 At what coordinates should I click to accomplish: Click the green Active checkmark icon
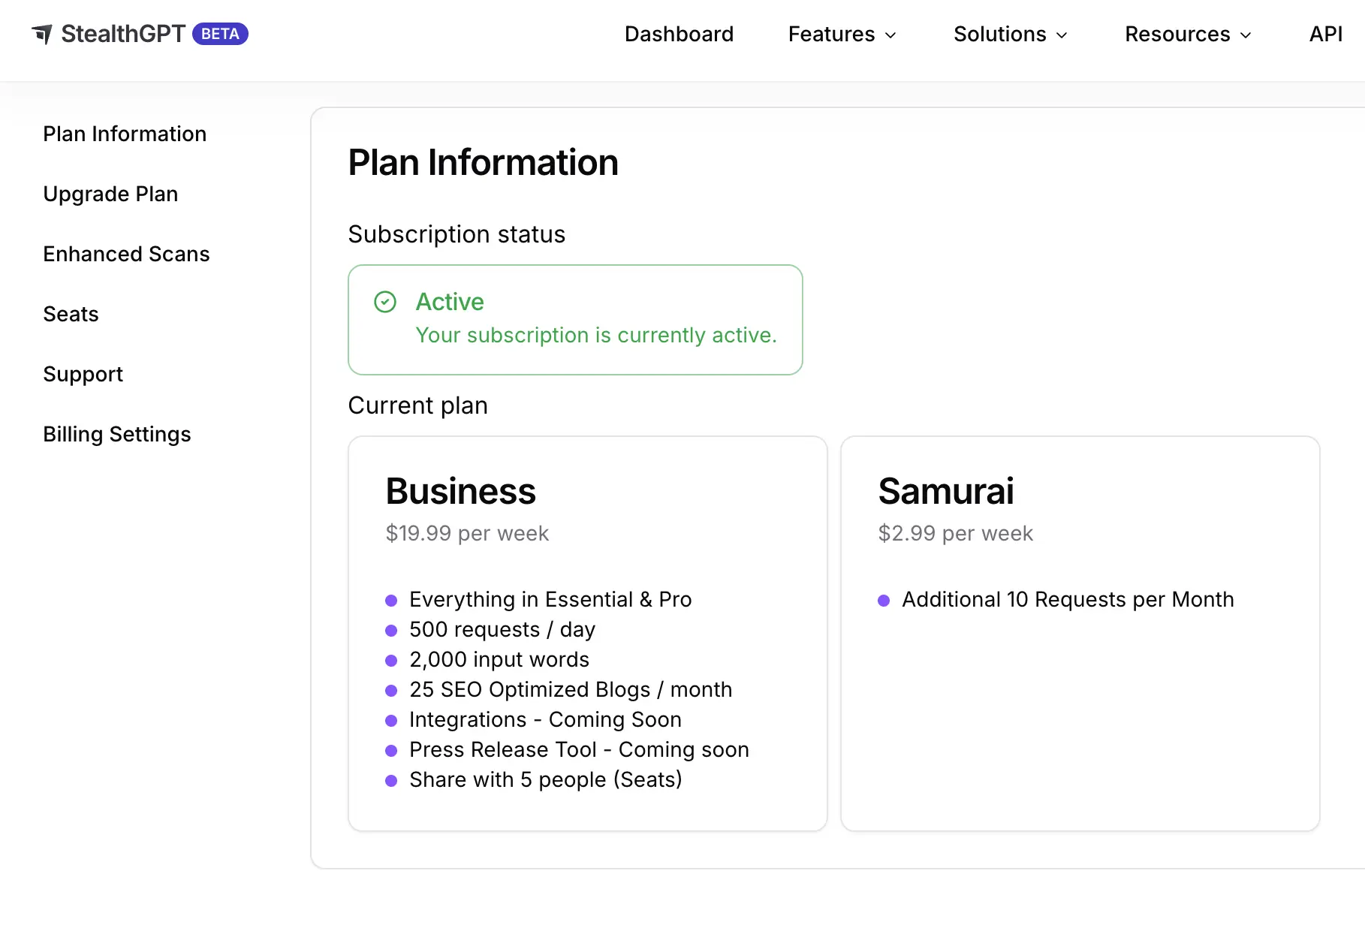click(x=385, y=302)
